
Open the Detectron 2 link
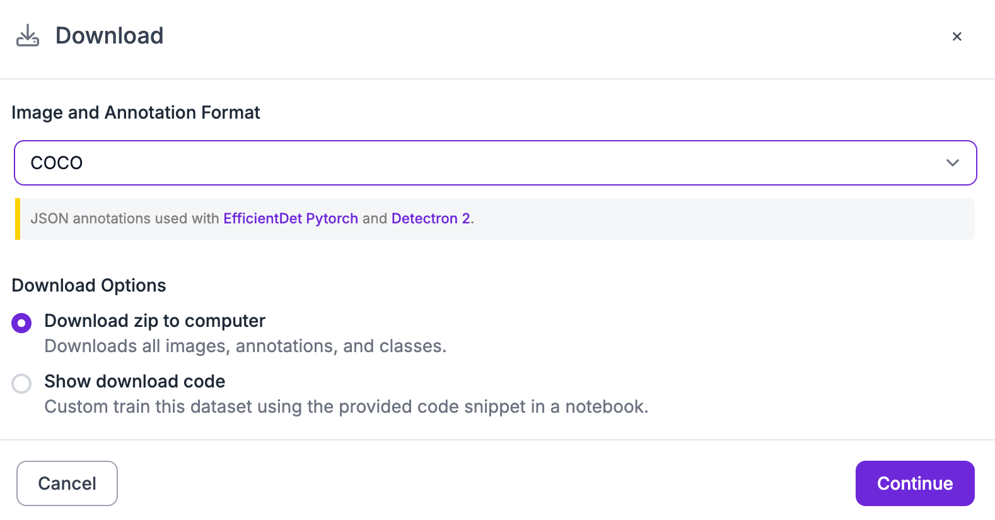[x=431, y=218]
